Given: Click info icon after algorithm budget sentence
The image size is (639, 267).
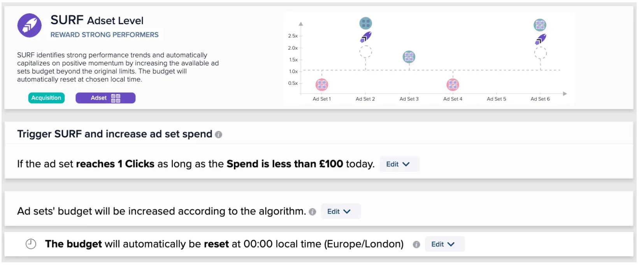Looking at the screenshot, I should (x=312, y=212).
